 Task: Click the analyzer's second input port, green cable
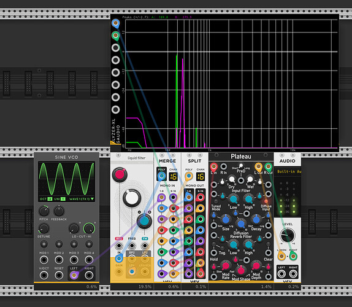(115, 35)
